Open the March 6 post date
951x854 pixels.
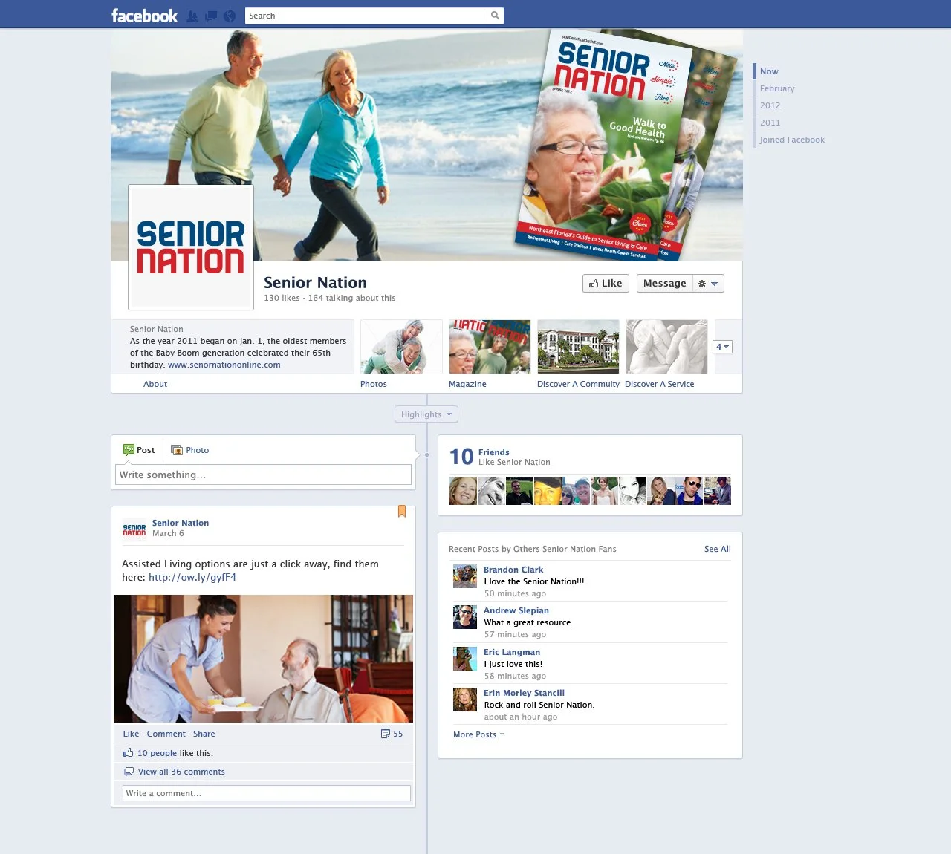[x=168, y=533]
